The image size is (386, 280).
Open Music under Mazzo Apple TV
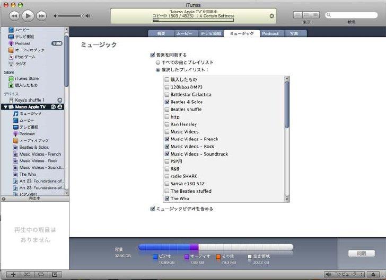coord(28,114)
